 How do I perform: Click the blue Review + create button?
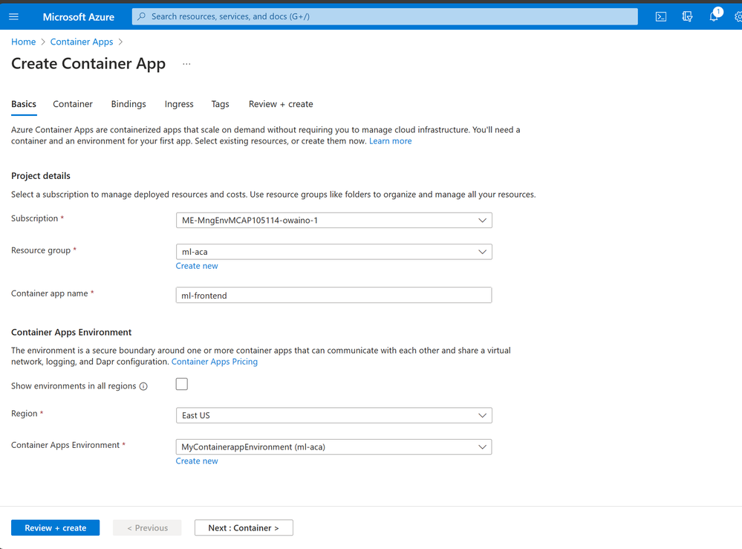point(56,527)
